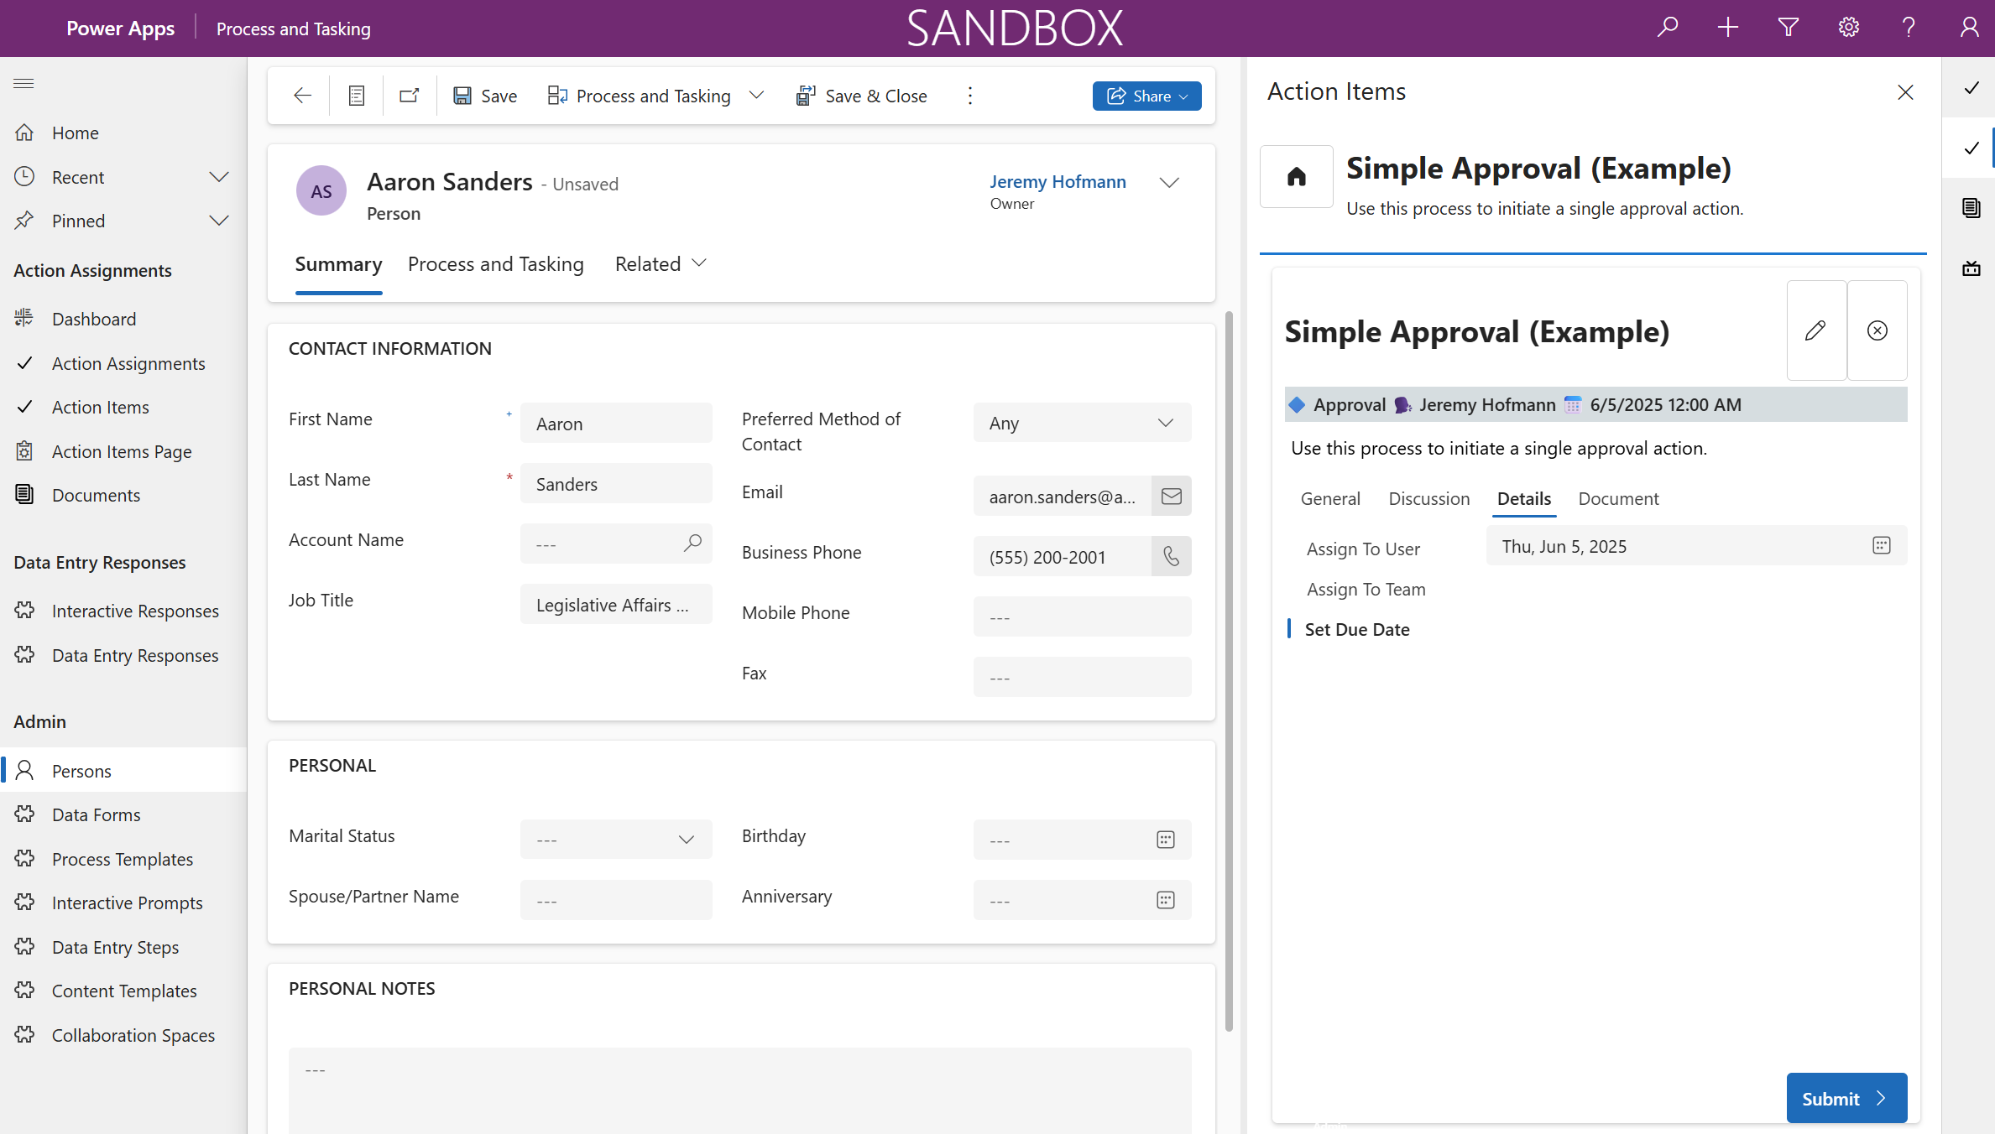Open record in new window icon
This screenshot has height=1134, width=1995.
coord(410,96)
